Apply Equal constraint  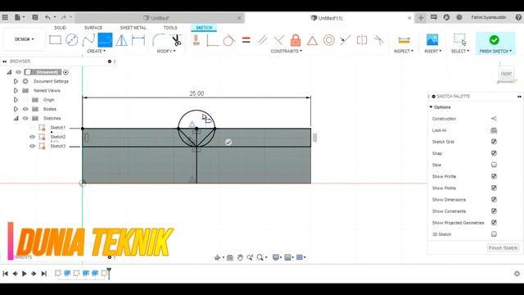coord(246,40)
